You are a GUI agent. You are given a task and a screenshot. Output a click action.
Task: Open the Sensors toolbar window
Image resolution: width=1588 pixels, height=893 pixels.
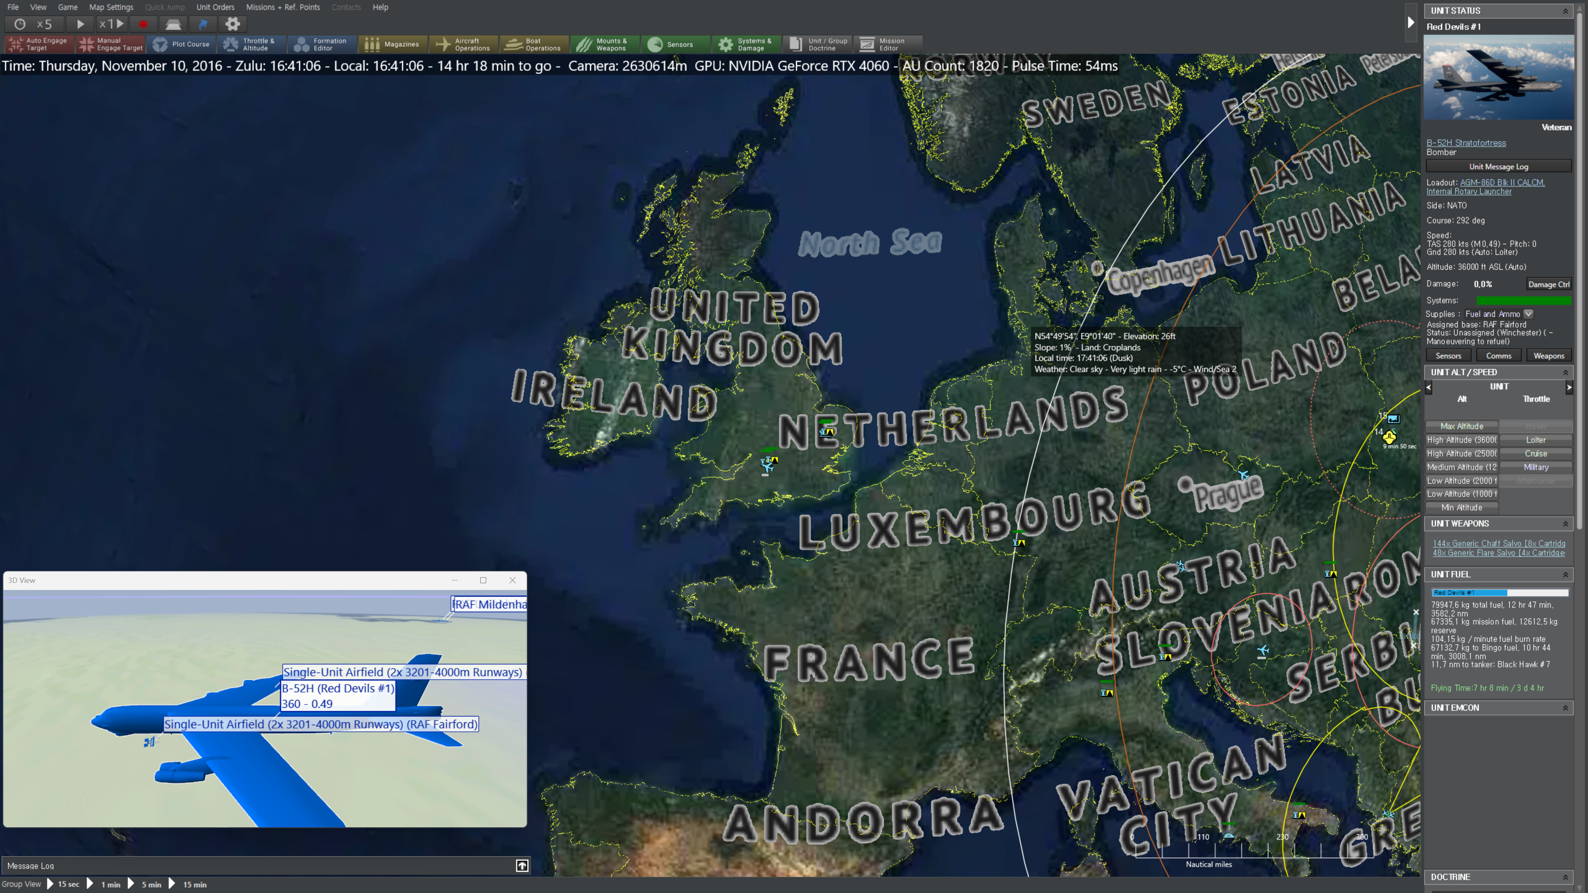(676, 44)
